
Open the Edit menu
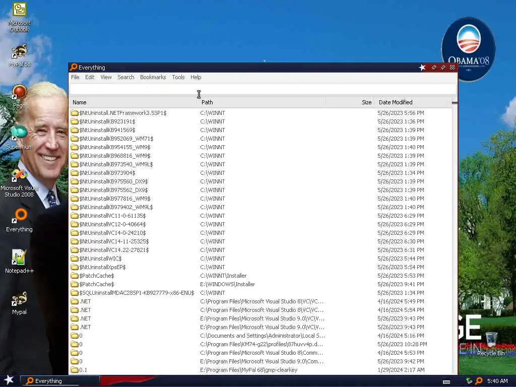[90, 77]
